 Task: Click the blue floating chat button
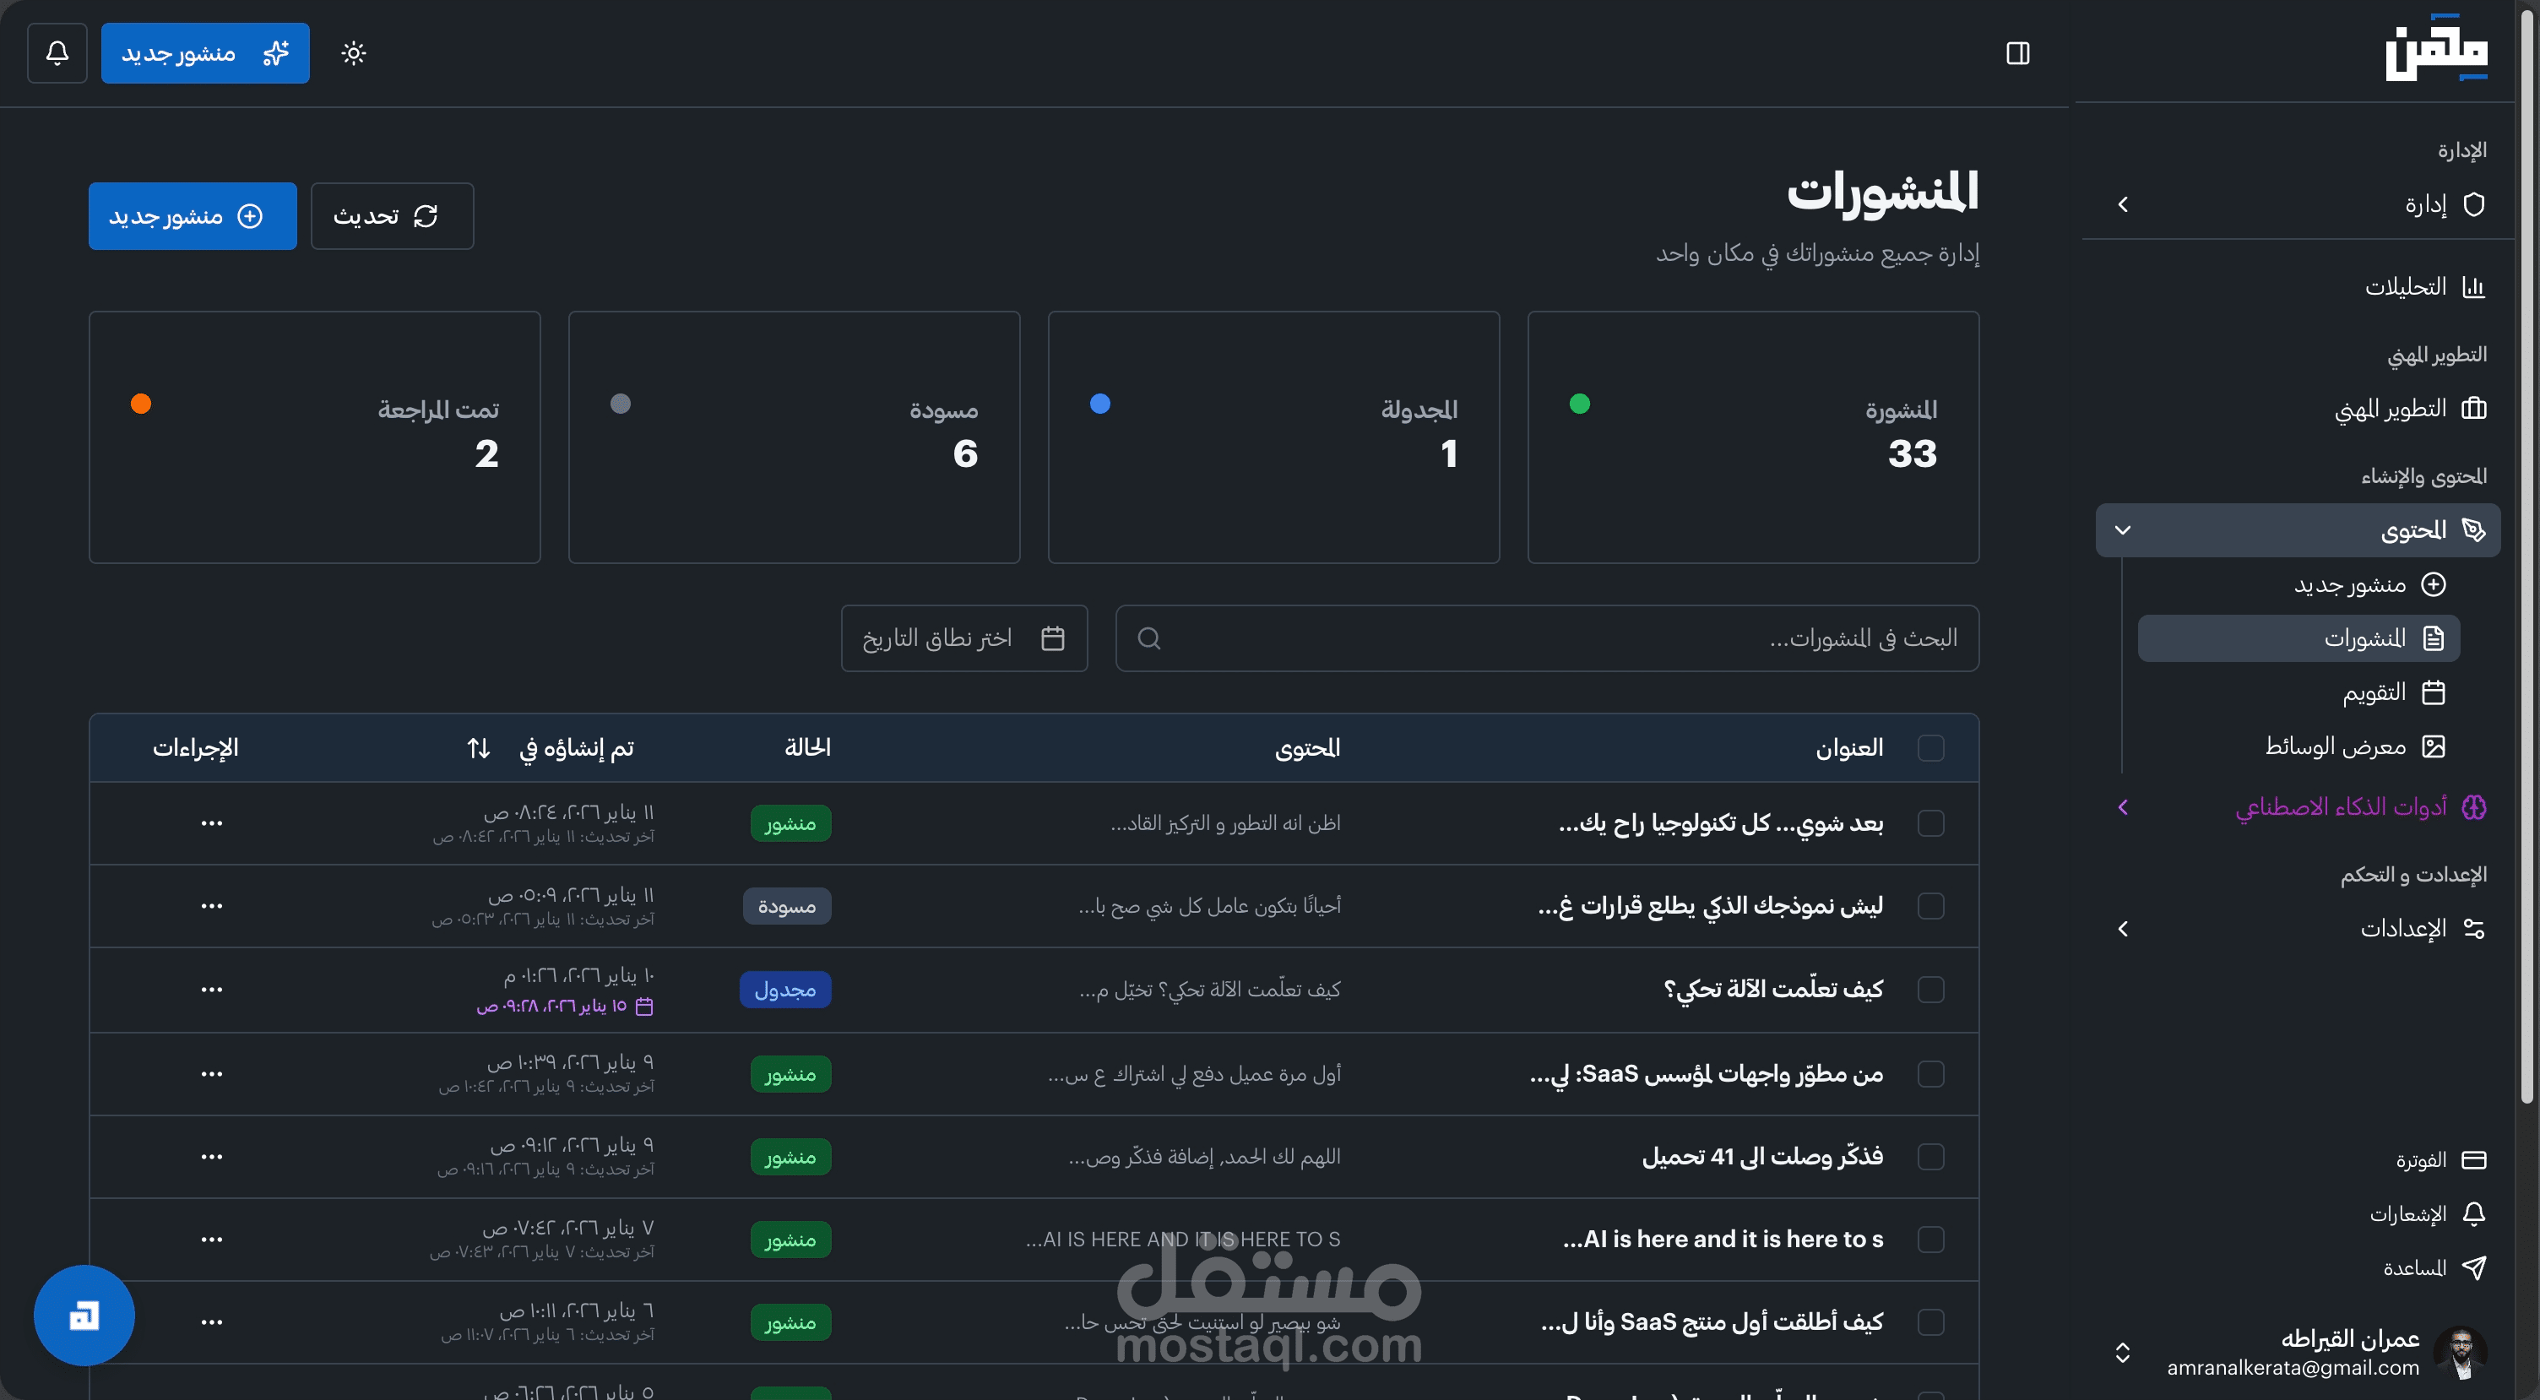click(x=84, y=1316)
